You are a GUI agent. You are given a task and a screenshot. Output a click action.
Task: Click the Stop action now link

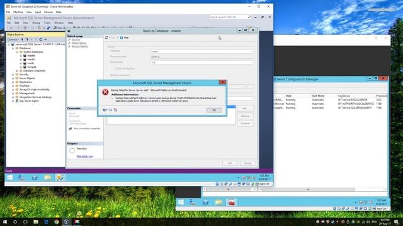(84, 156)
